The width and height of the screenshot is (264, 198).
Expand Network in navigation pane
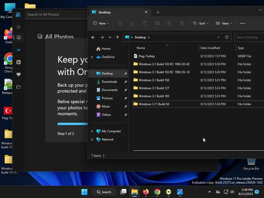92,139
